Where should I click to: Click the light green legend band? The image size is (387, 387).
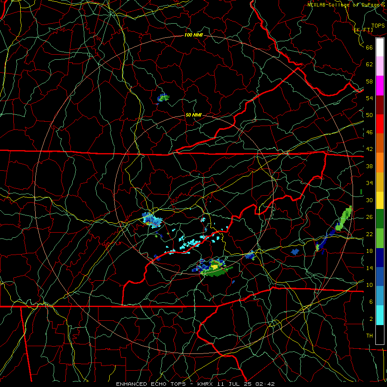[x=380, y=238]
